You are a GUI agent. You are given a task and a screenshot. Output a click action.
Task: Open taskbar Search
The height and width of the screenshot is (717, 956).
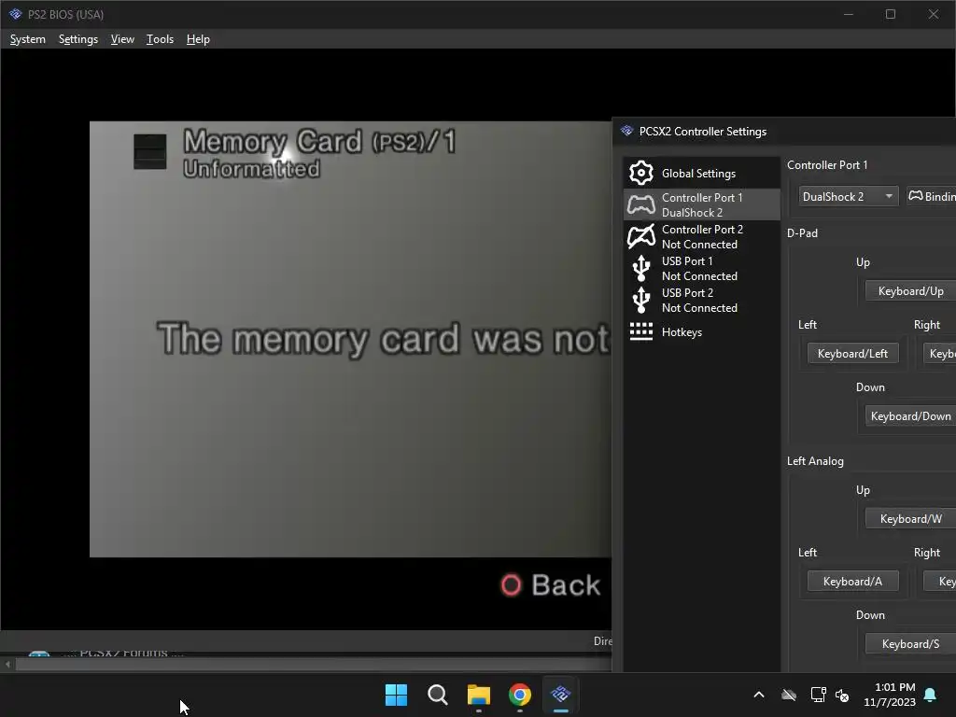click(x=437, y=695)
